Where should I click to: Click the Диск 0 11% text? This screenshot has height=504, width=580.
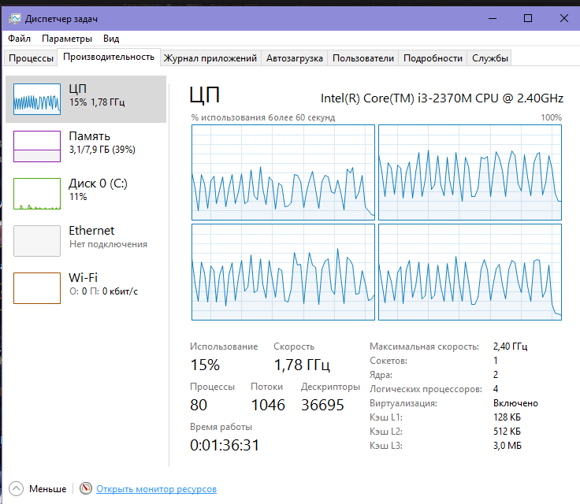click(78, 197)
